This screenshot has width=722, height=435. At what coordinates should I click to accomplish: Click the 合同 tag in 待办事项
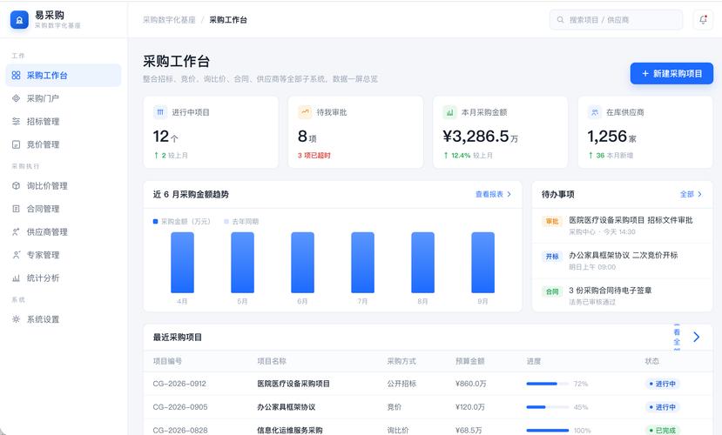coord(551,291)
